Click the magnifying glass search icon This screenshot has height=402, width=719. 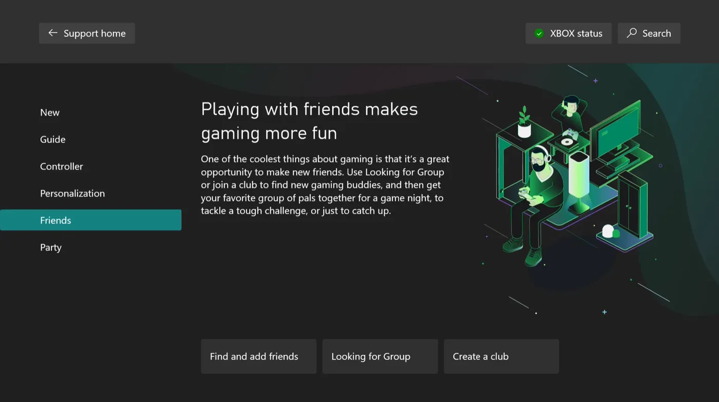(632, 33)
